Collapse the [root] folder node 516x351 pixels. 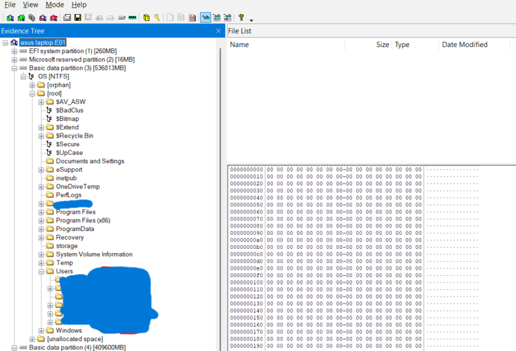pyautogui.click(x=32, y=94)
